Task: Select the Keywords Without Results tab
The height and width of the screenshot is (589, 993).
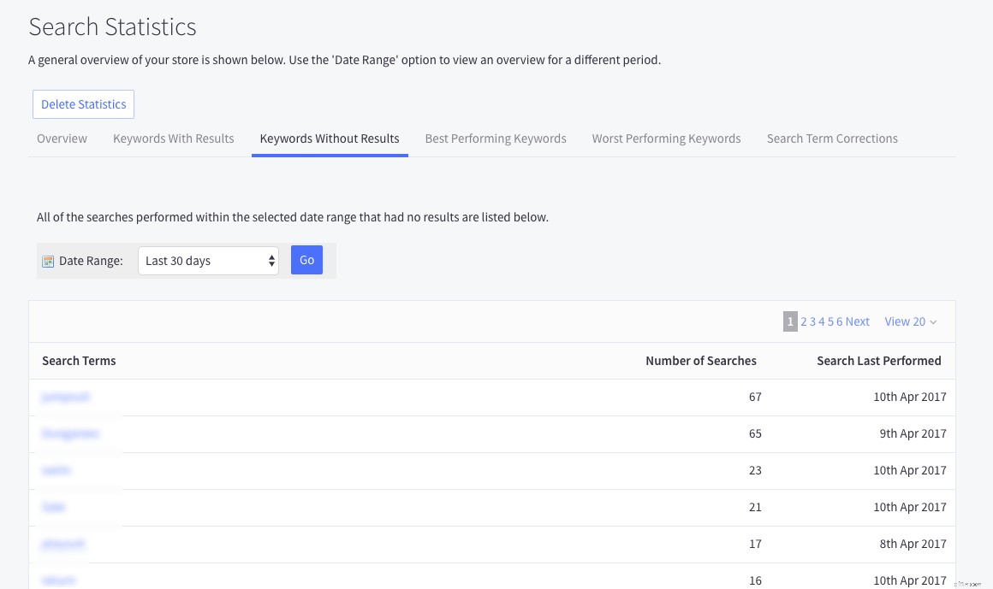Action: point(330,138)
